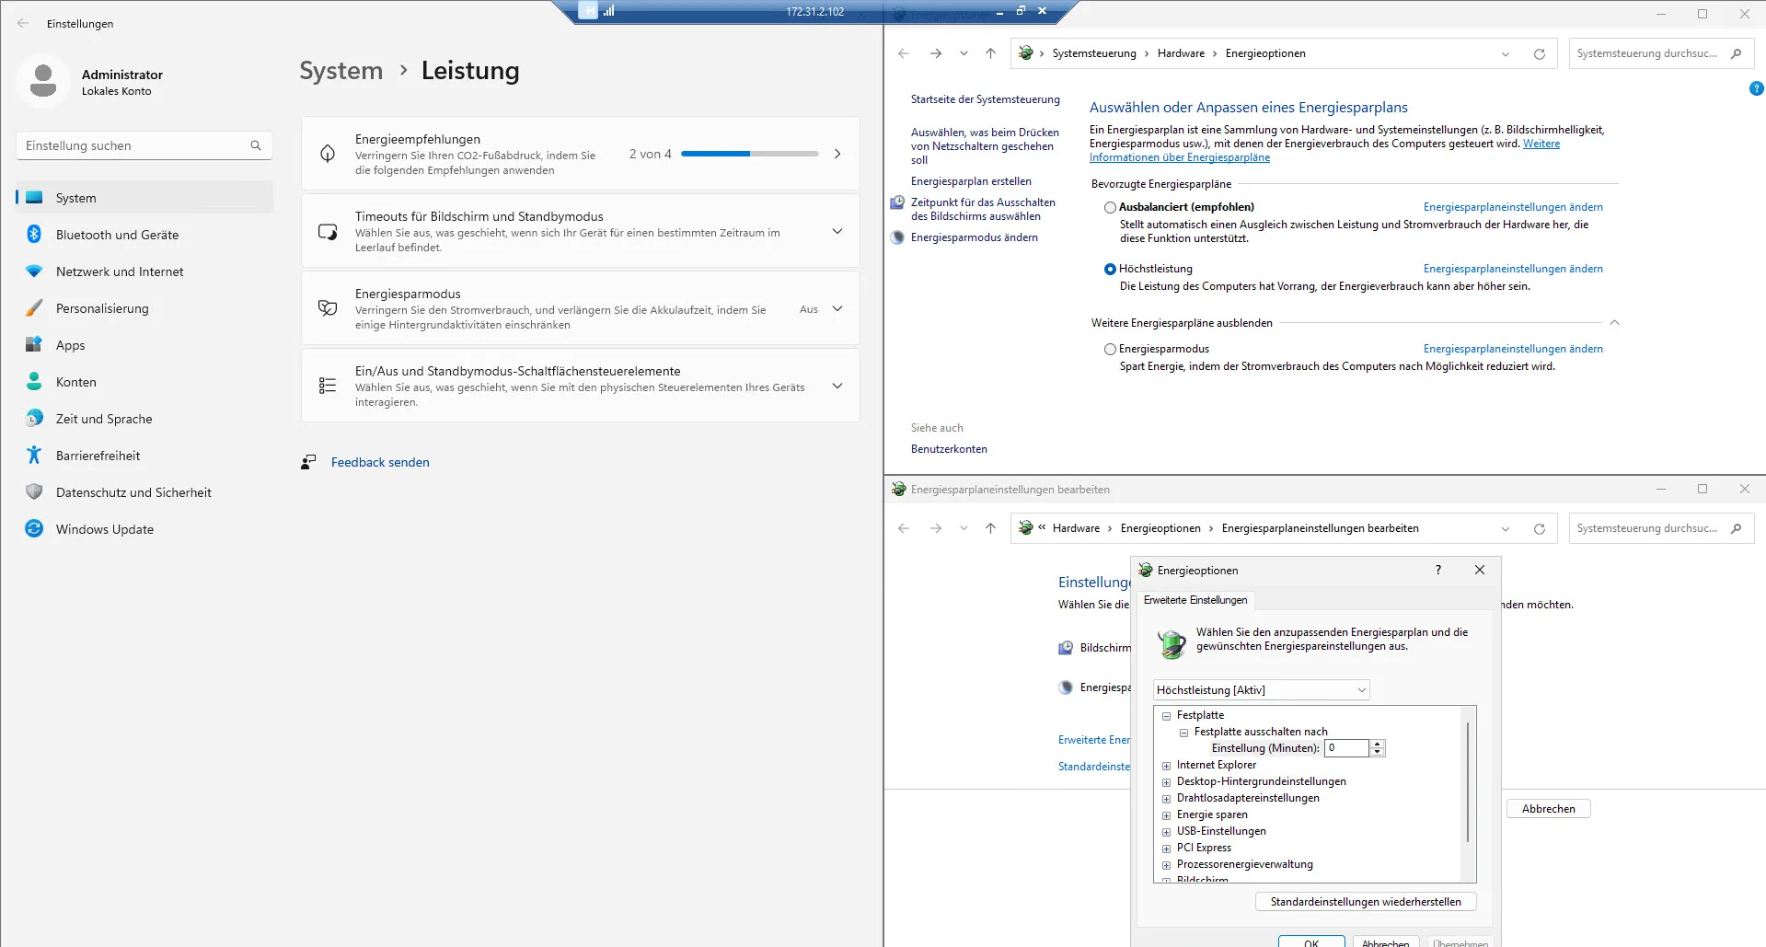Open address history dropdown in Energieoptionen window
Viewport: 1766px width, 947px height.
pyautogui.click(x=1506, y=53)
